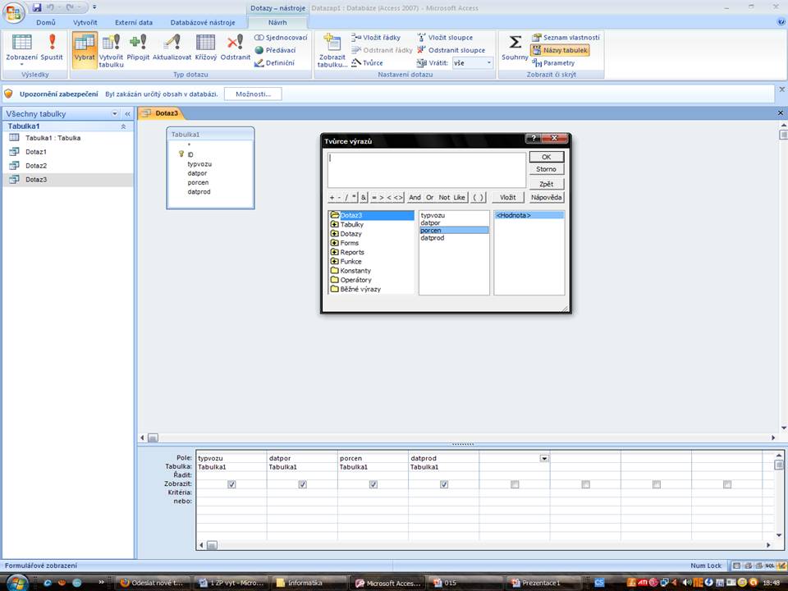Toggle Názvy tabulek button
The width and height of the screenshot is (788, 591).
(x=560, y=50)
